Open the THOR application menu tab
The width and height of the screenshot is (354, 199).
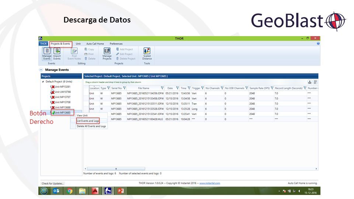[x=44, y=44]
